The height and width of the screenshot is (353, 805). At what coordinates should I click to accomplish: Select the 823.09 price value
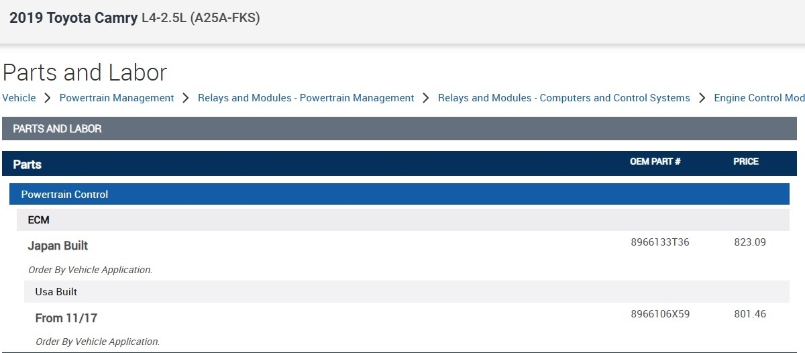(750, 242)
